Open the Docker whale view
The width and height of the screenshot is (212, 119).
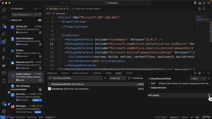4,65
